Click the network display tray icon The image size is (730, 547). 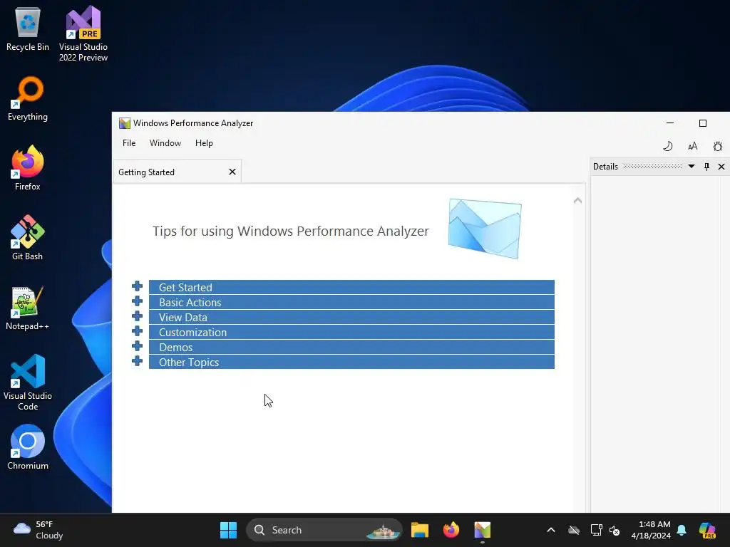pyautogui.click(x=596, y=530)
